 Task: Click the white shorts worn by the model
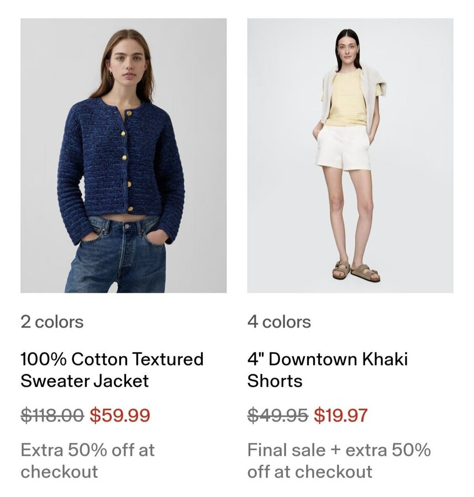click(x=343, y=147)
